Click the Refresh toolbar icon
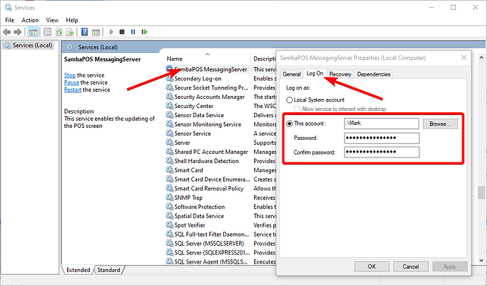Image resolution: width=487 pixels, height=286 pixels. [x=59, y=32]
